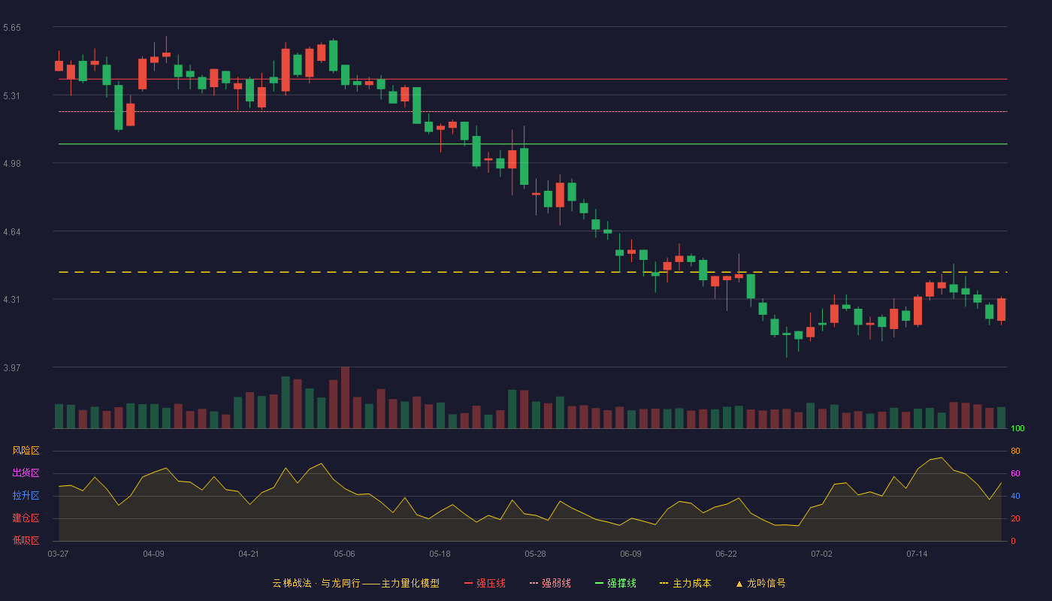Image resolution: width=1052 pixels, height=601 pixels.
Task: Click the 07-02 date label
Action: [821, 554]
